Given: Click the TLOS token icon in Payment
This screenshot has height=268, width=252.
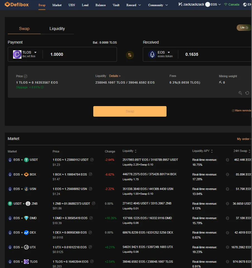Looking at the screenshot, I should [17, 54].
